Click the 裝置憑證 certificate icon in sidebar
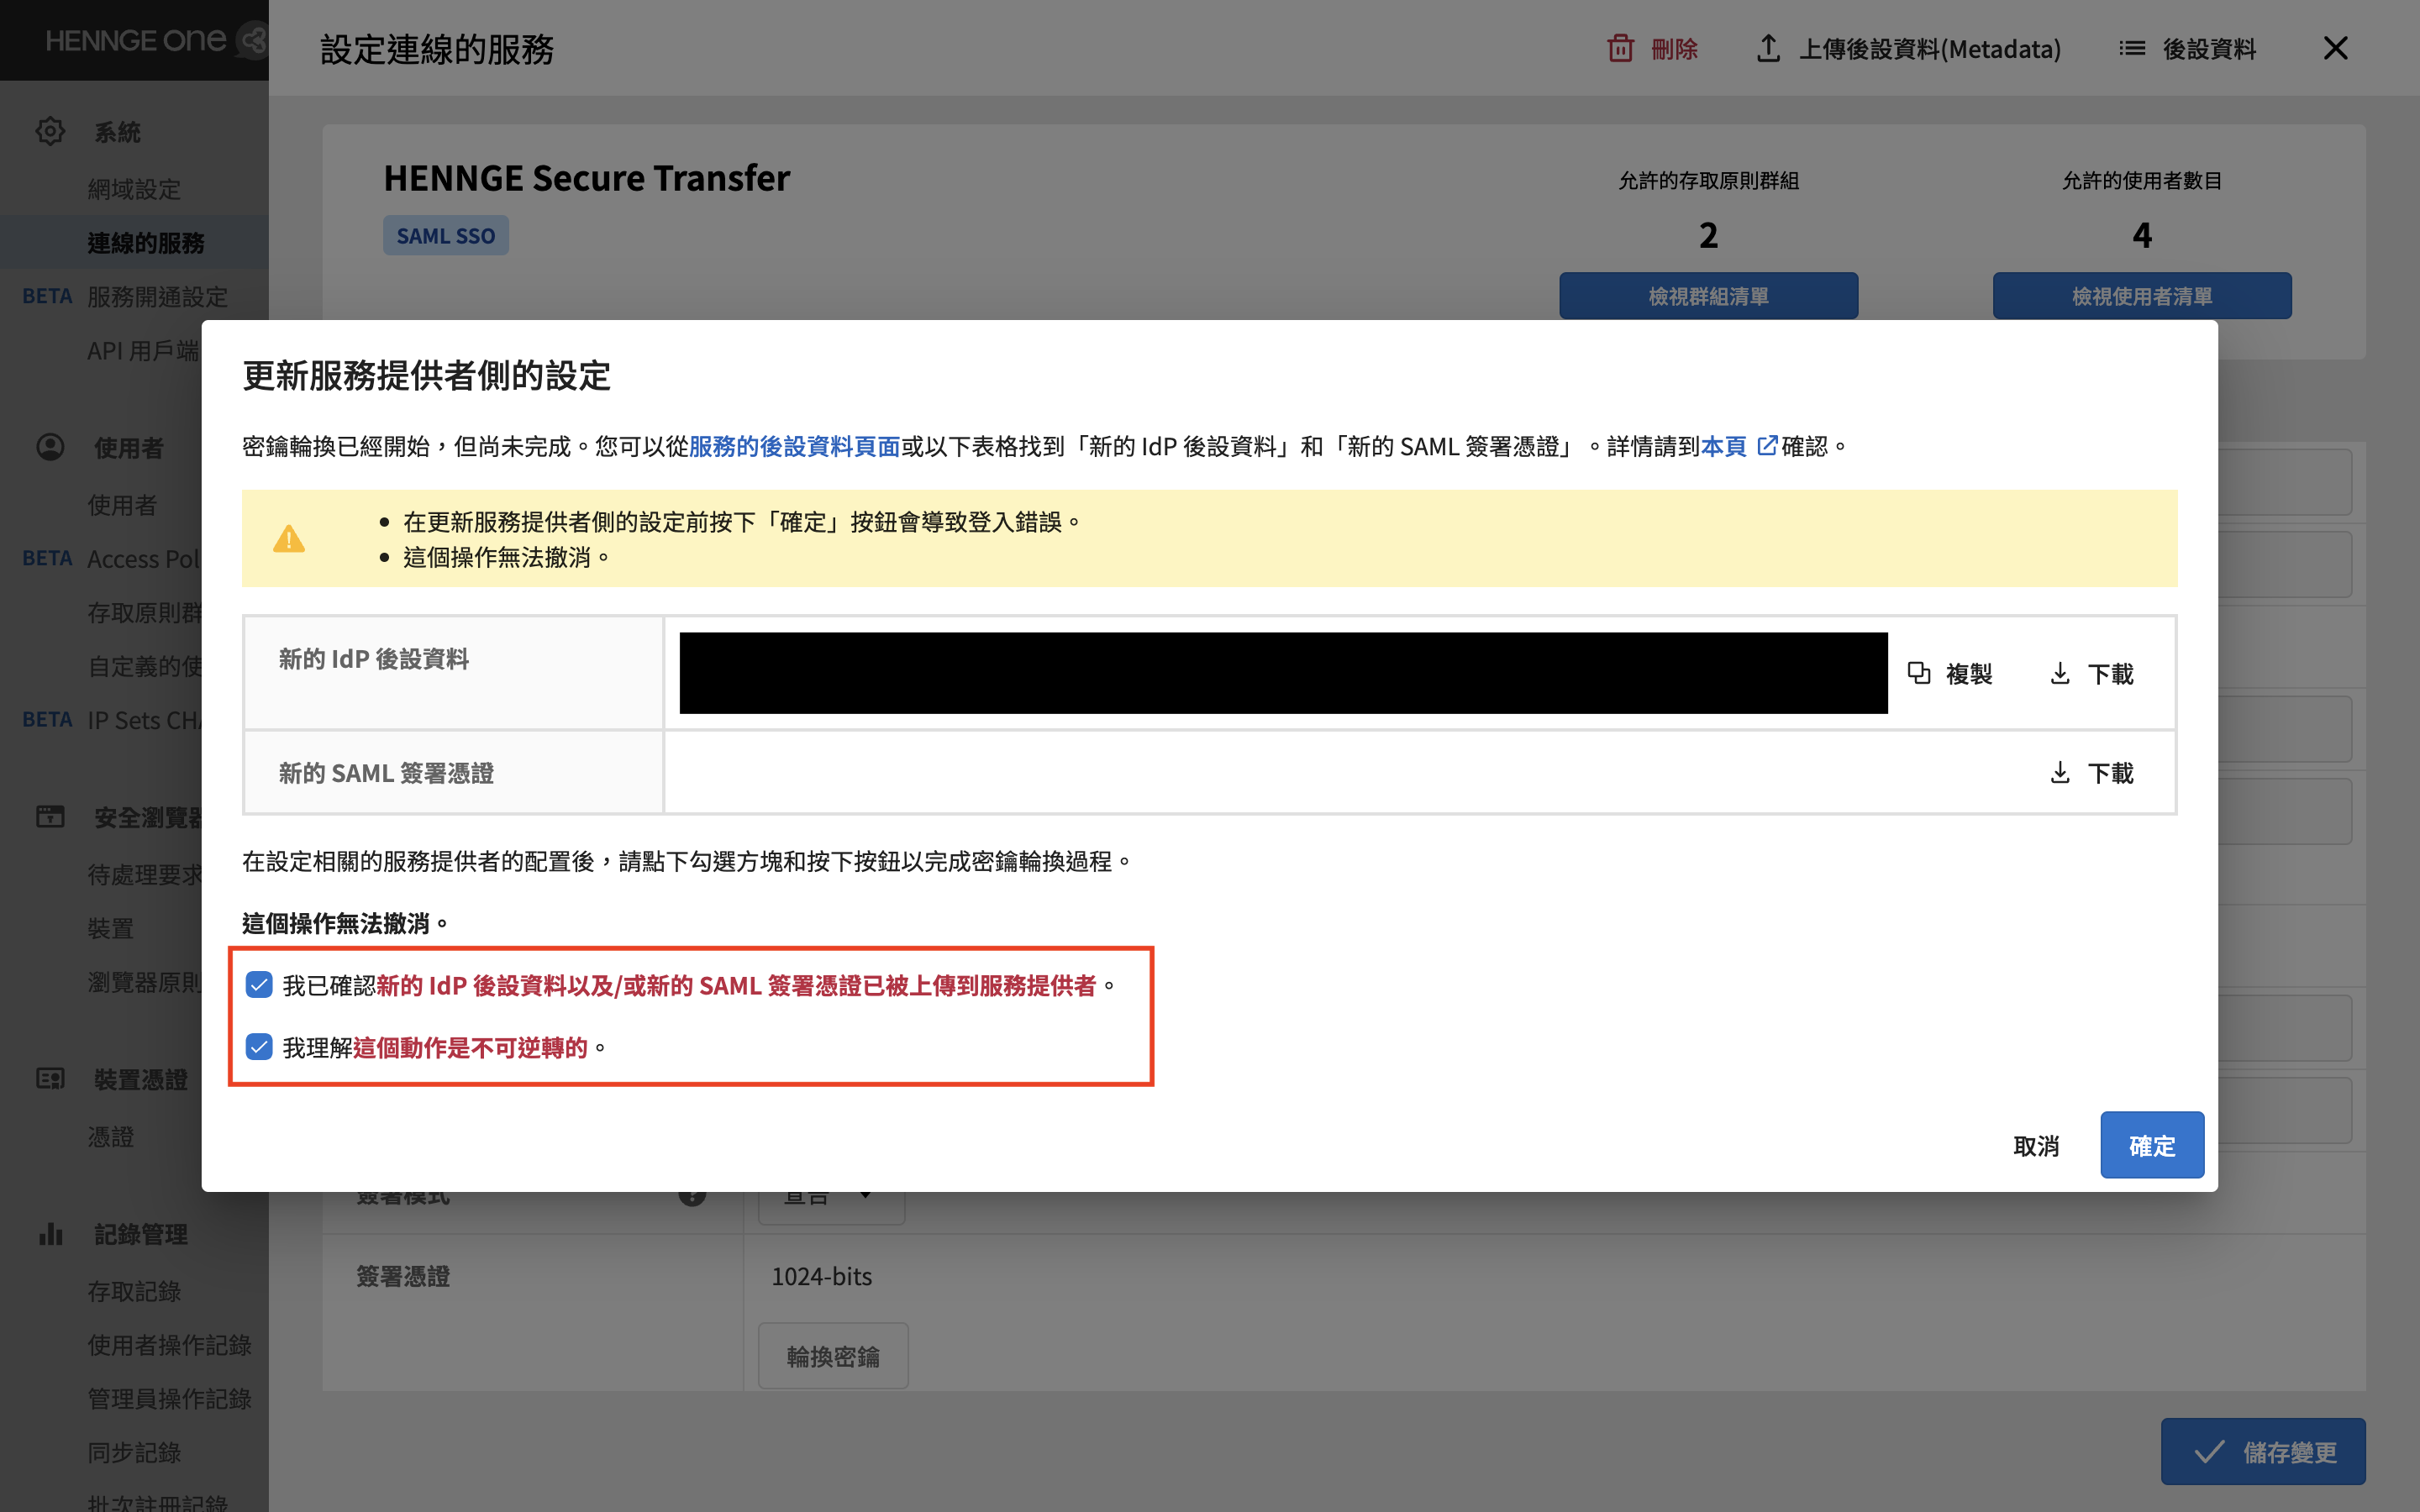2420x1512 pixels. point(50,1079)
